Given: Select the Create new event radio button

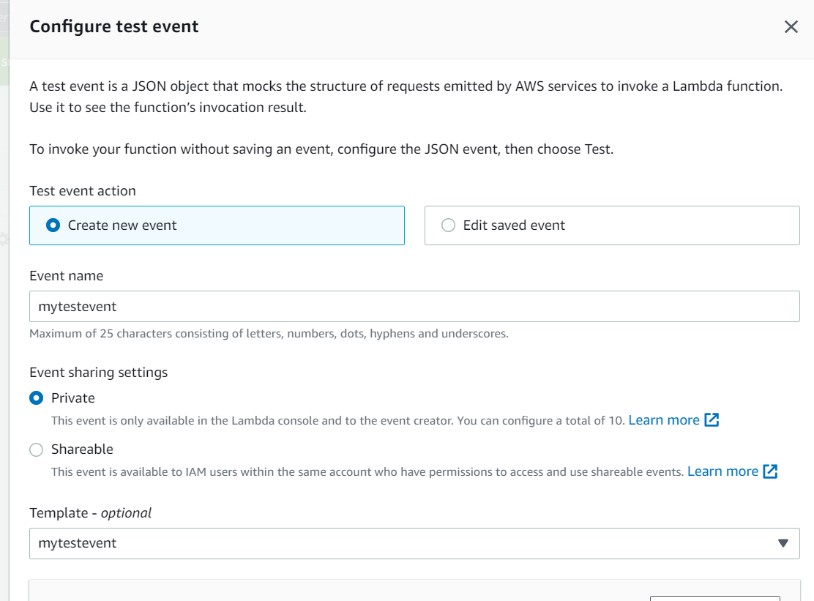Looking at the screenshot, I should (x=53, y=225).
